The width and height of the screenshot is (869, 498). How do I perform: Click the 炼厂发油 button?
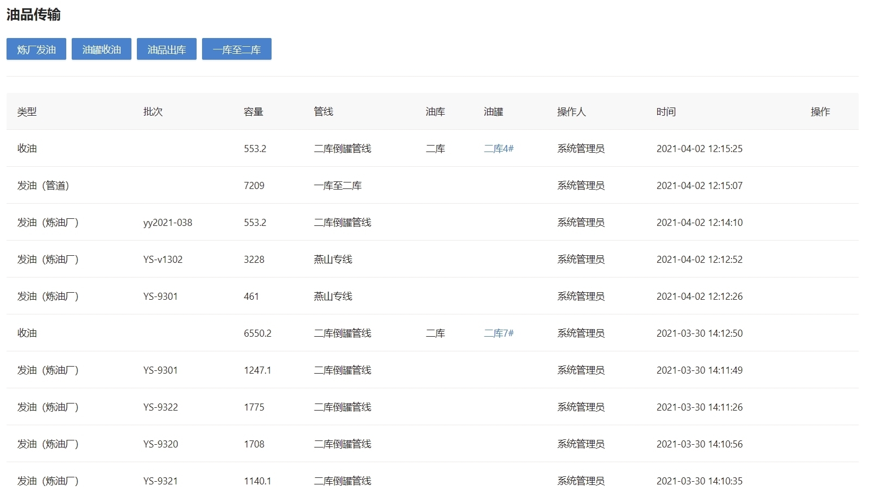point(36,49)
